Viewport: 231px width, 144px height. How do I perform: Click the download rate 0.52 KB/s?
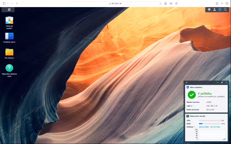[215, 127]
